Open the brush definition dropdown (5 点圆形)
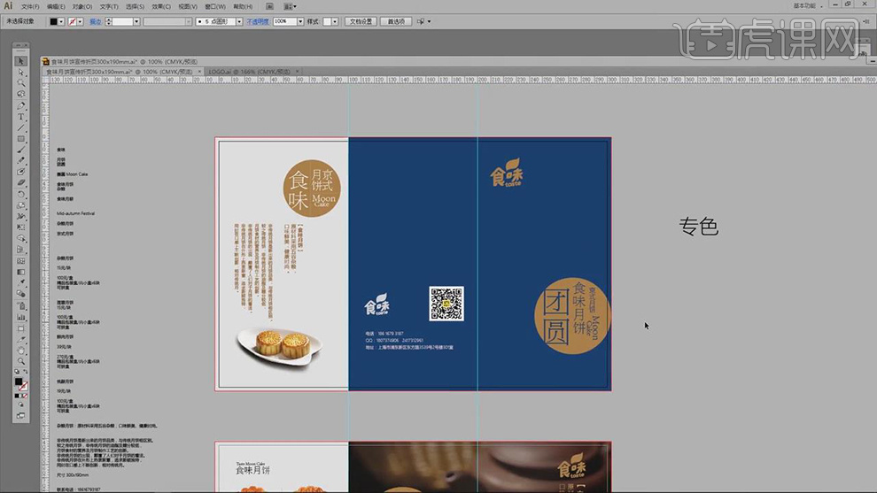877x493 pixels. (239, 21)
